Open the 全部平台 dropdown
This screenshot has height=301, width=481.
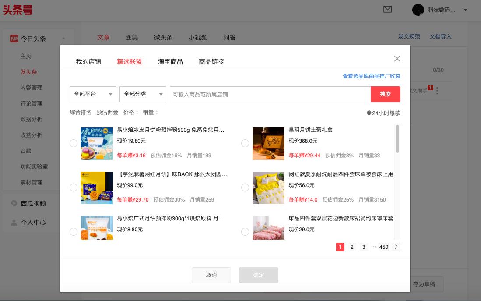[x=93, y=94]
